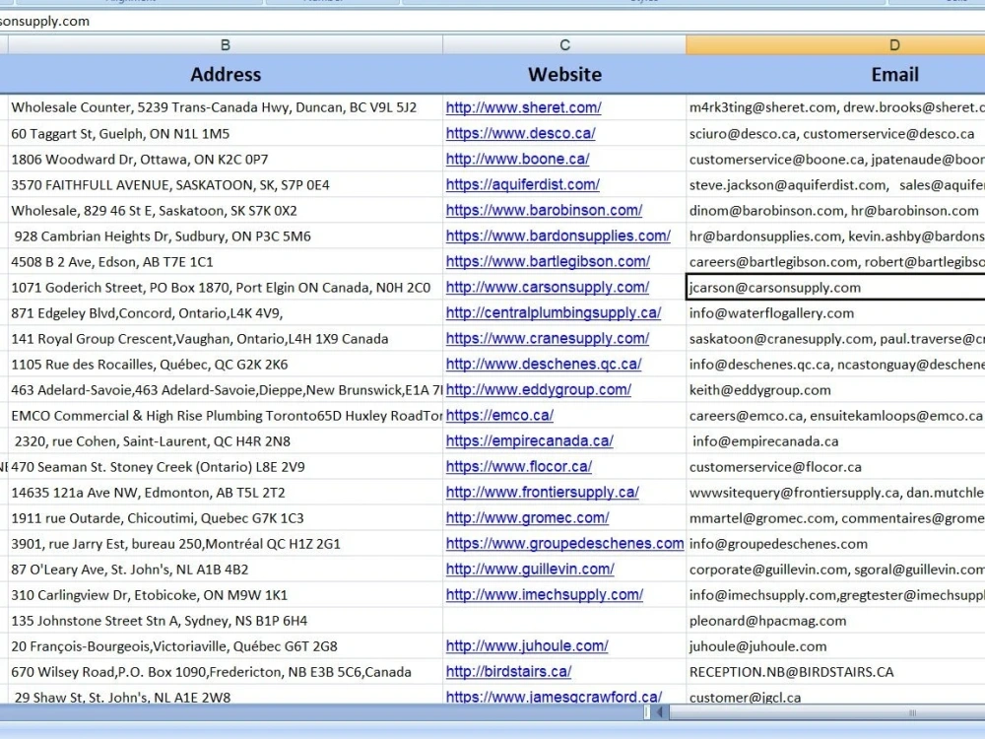
Task: Select column B header
Action: (x=225, y=44)
